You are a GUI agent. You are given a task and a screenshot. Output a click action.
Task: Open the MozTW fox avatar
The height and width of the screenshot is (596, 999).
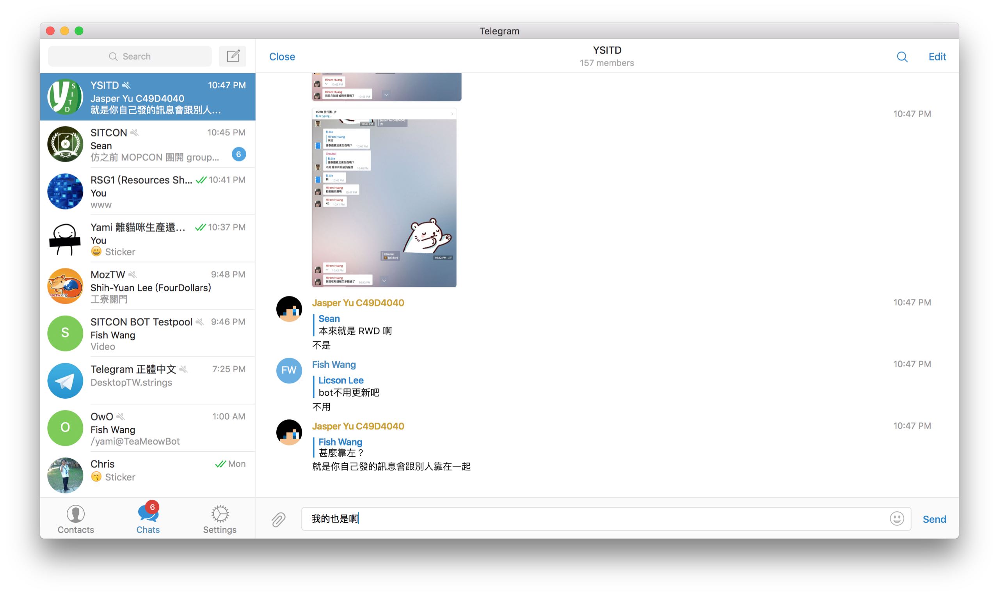(65, 286)
